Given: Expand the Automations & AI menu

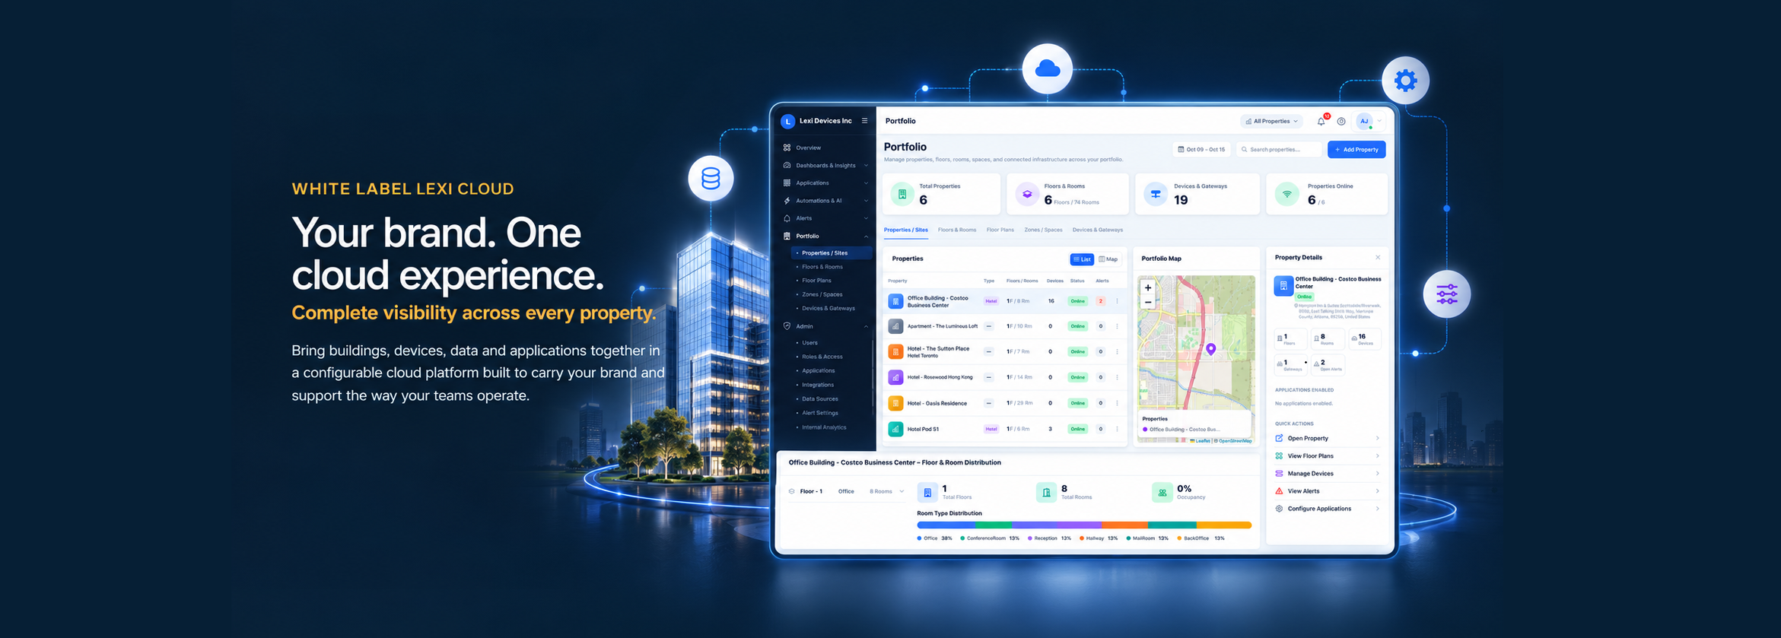Looking at the screenshot, I should 825,201.
